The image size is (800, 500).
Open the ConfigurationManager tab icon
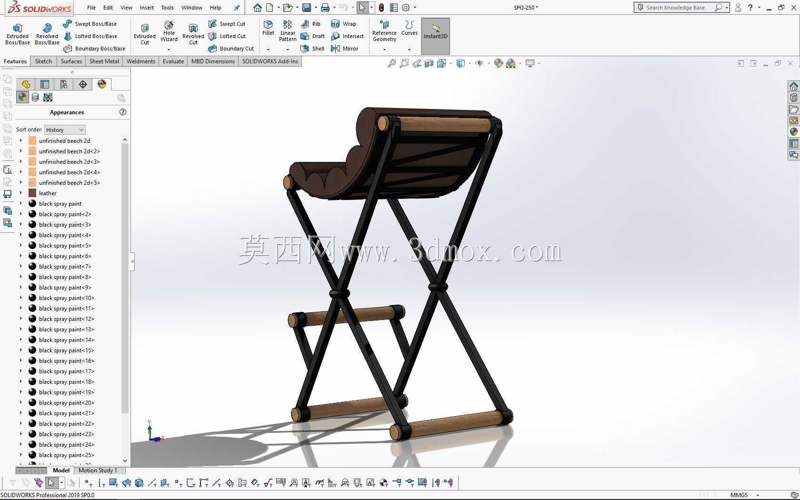pyautogui.click(x=64, y=84)
